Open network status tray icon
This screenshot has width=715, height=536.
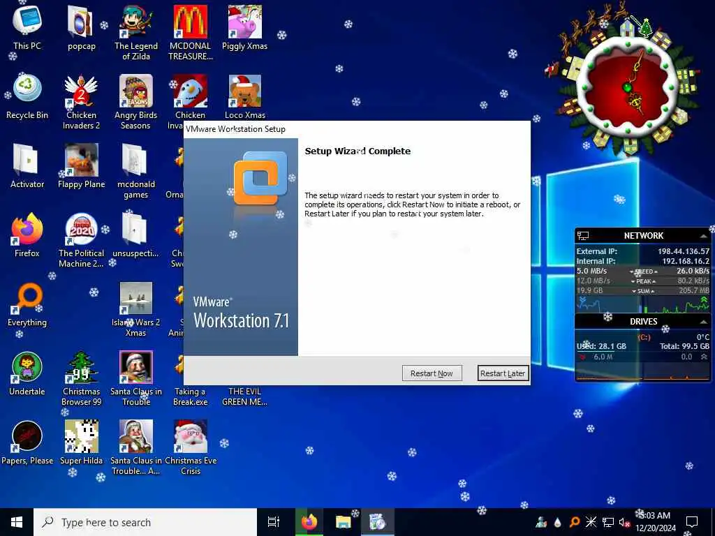(608, 522)
